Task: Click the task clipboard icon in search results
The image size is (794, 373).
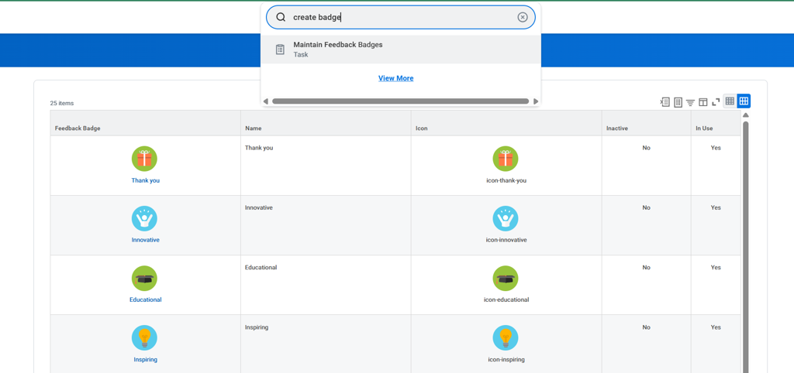Action: (280, 50)
